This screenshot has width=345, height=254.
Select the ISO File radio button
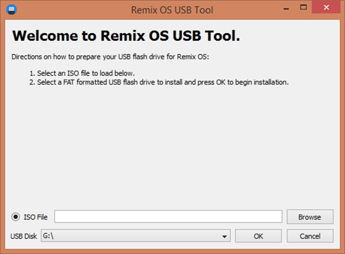[17, 217]
